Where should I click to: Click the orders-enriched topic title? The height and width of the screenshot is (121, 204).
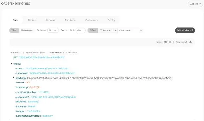pyautogui.click(x=16, y=3)
